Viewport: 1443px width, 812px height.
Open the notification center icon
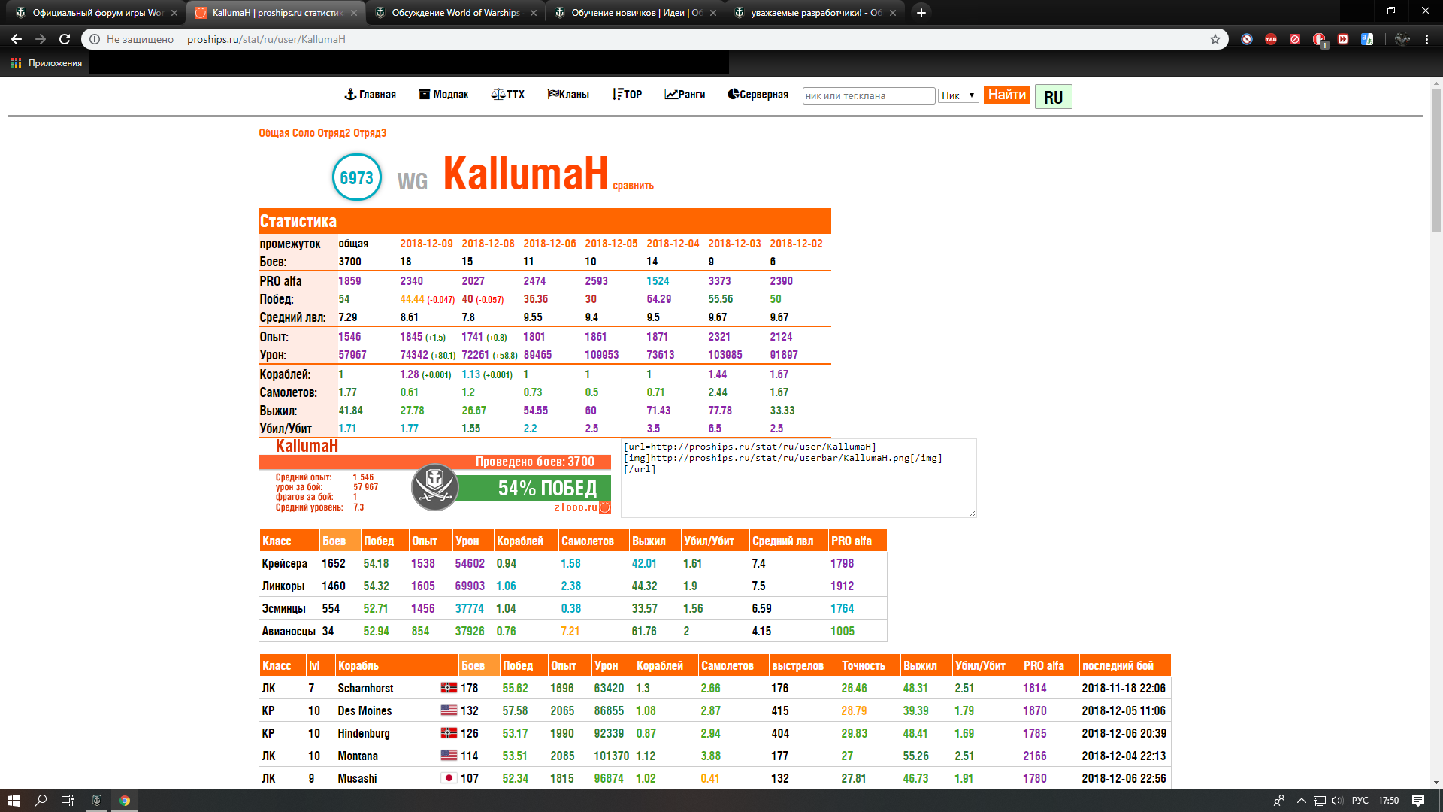[x=1418, y=801]
